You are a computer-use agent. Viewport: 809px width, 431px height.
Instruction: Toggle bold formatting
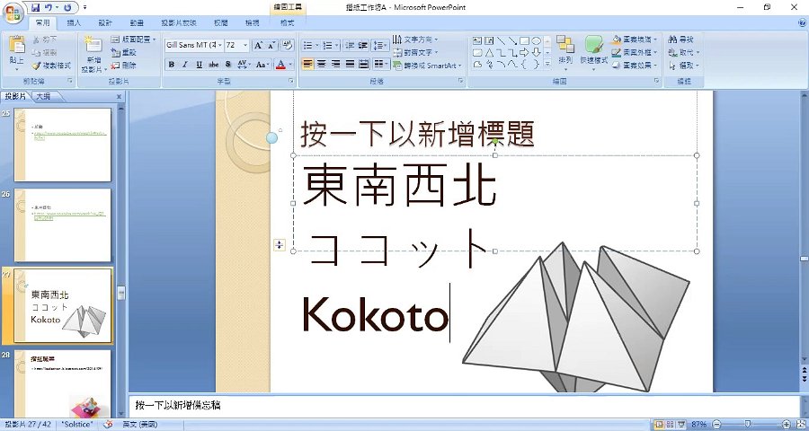click(x=172, y=65)
